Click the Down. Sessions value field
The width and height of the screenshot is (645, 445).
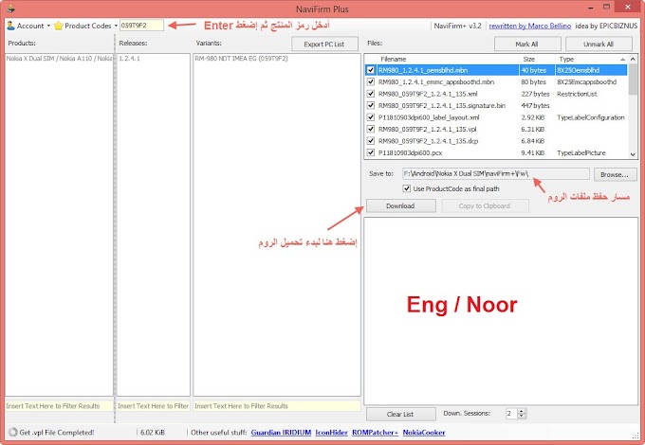(511, 414)
